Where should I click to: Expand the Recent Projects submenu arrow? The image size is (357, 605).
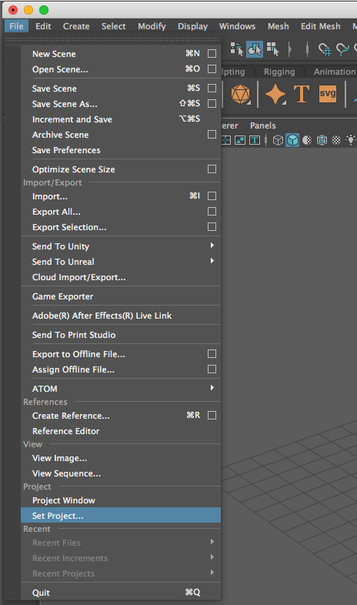tap(212, 573)
